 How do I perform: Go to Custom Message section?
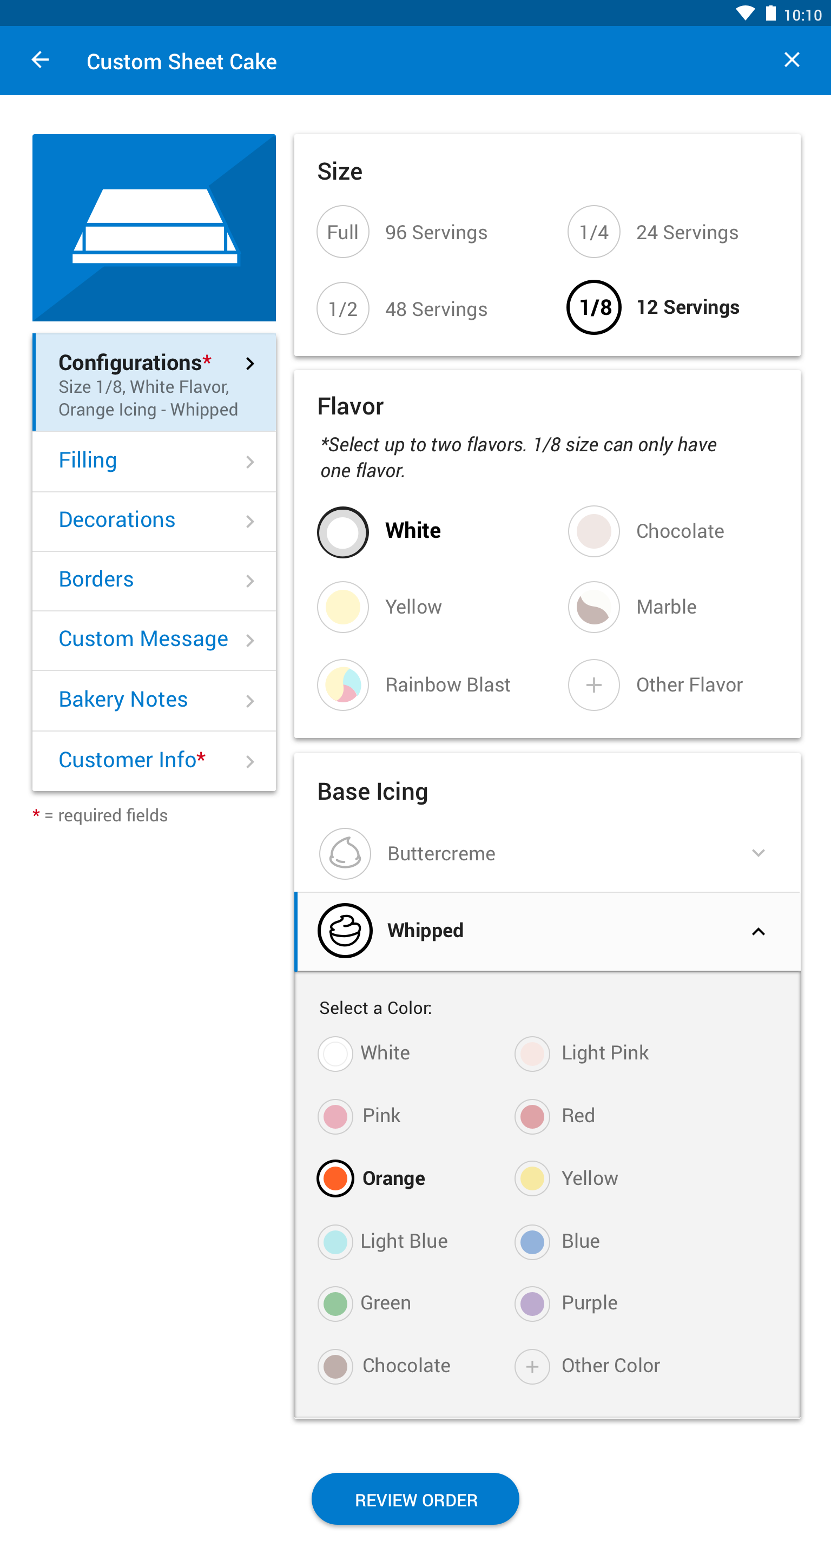(x=154, y=640)
